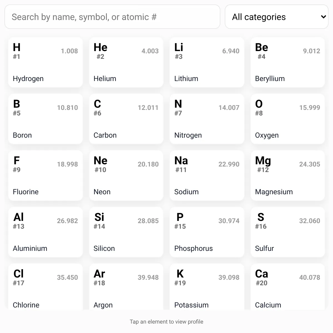This screenshot has width=333, height=333.
Task: Tap the Lithium card
Action: pyautogui.click(x=207, y=62)
